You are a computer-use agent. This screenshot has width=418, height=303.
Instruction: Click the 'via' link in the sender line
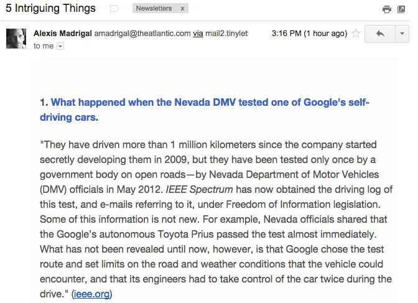[198, 34]
